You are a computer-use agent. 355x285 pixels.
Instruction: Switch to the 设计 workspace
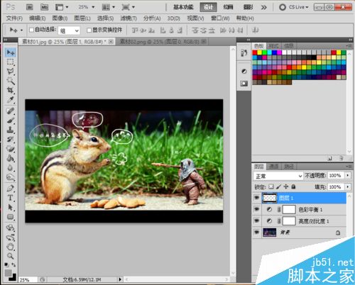click(209, 7)
